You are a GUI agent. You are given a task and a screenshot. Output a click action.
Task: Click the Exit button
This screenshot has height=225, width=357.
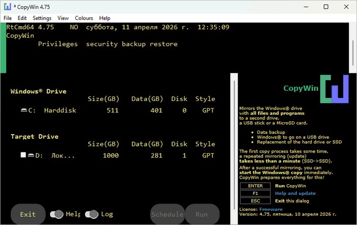[x=28, y=214]
